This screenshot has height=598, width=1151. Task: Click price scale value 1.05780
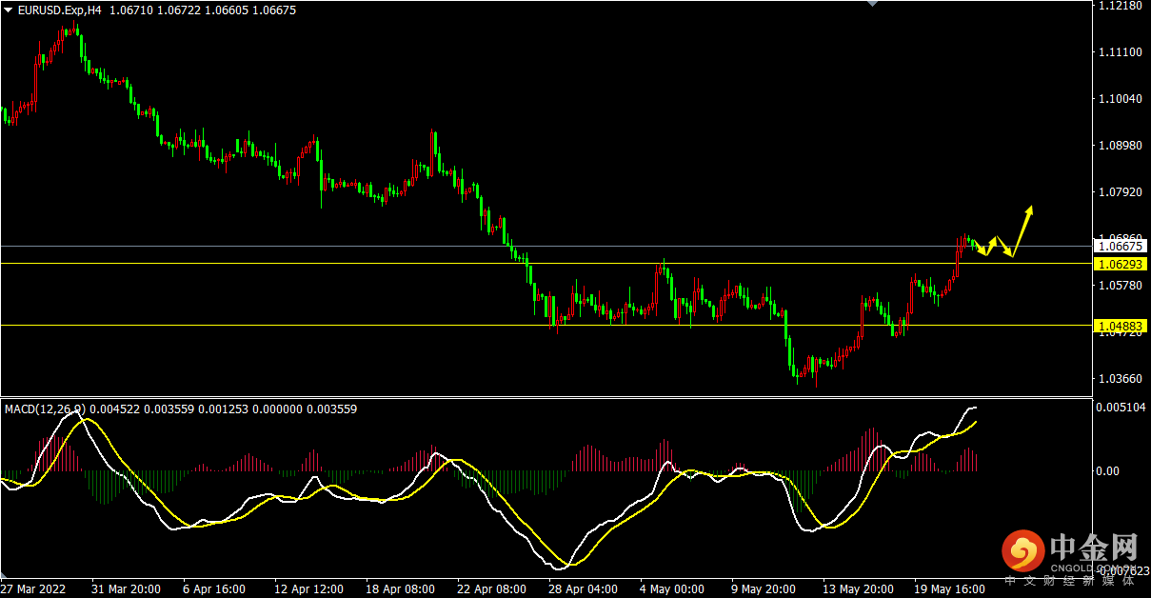[1120, 286]
